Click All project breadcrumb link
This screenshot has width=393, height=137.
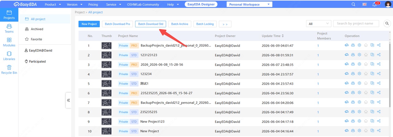(x=95, y=12)
